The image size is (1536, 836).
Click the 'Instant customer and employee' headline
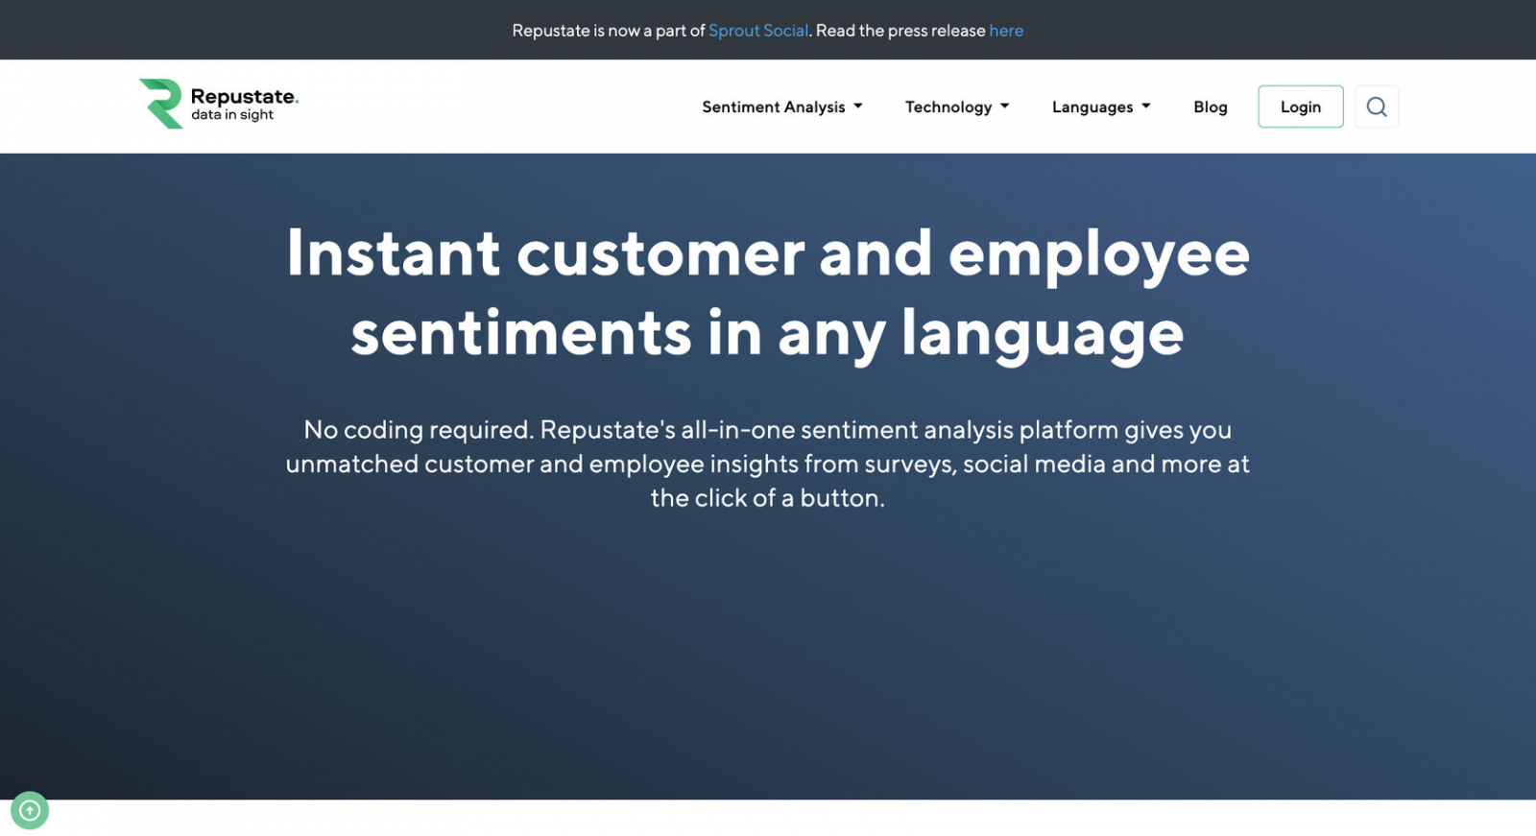click(x=768, y=253)
